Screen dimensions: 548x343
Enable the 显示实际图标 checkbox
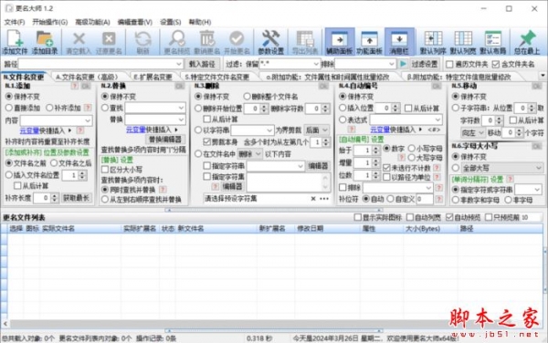(x=357, y=217)
